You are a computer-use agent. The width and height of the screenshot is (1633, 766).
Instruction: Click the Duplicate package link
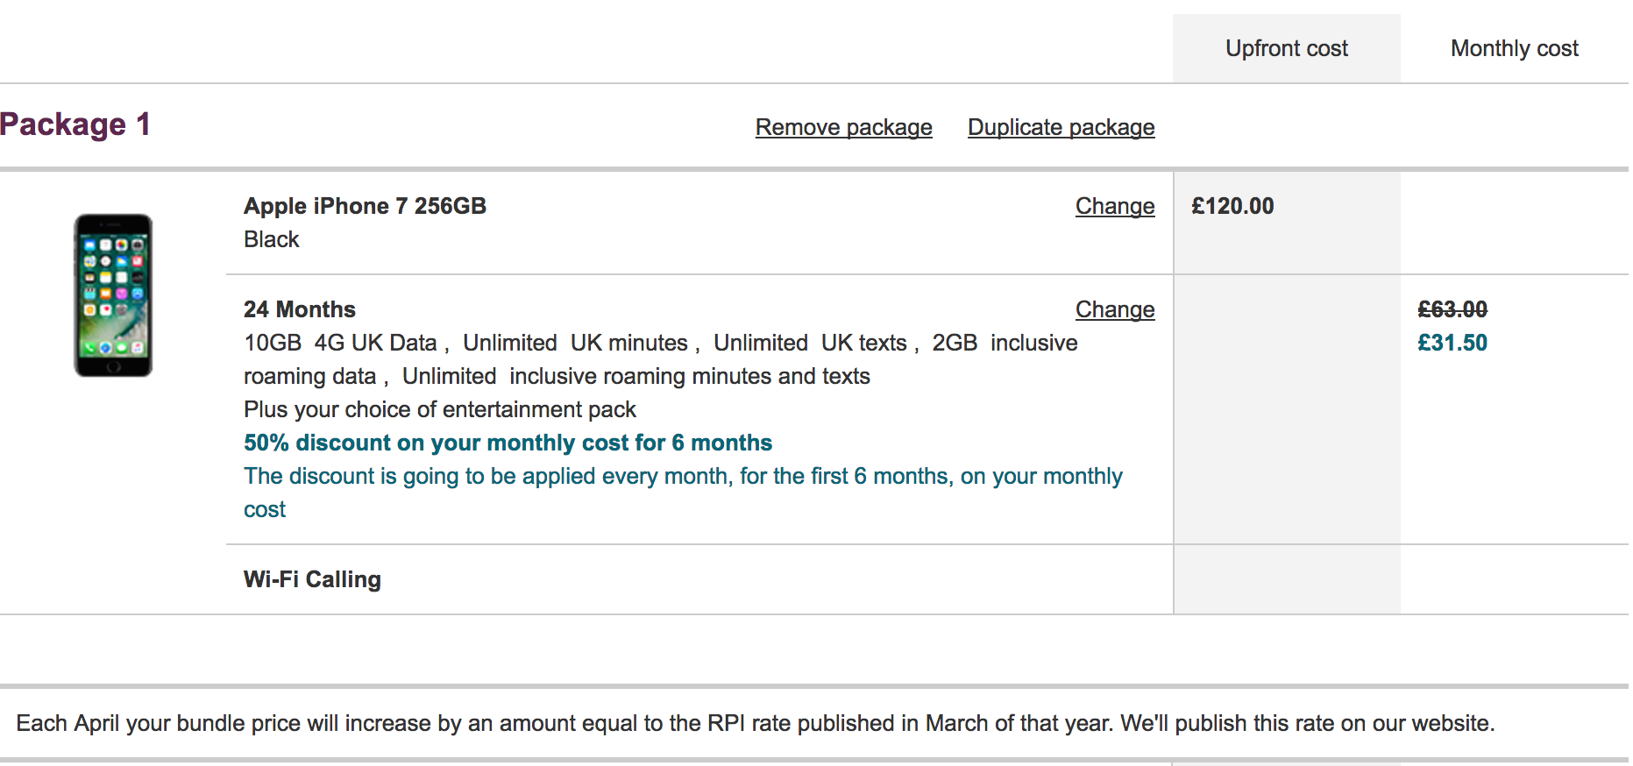(1061, 128)
